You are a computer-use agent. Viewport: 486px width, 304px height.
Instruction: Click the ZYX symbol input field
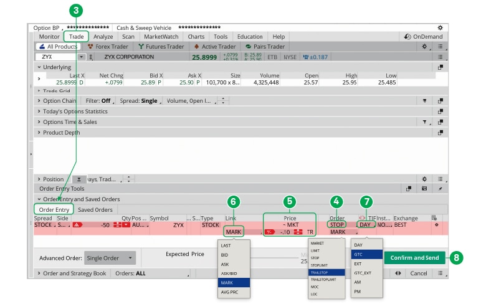click(56, 57)
